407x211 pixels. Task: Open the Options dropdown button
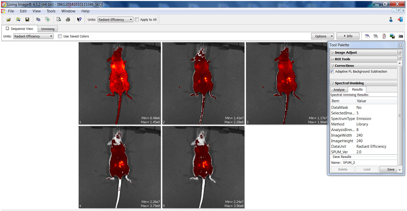[323, 36]
